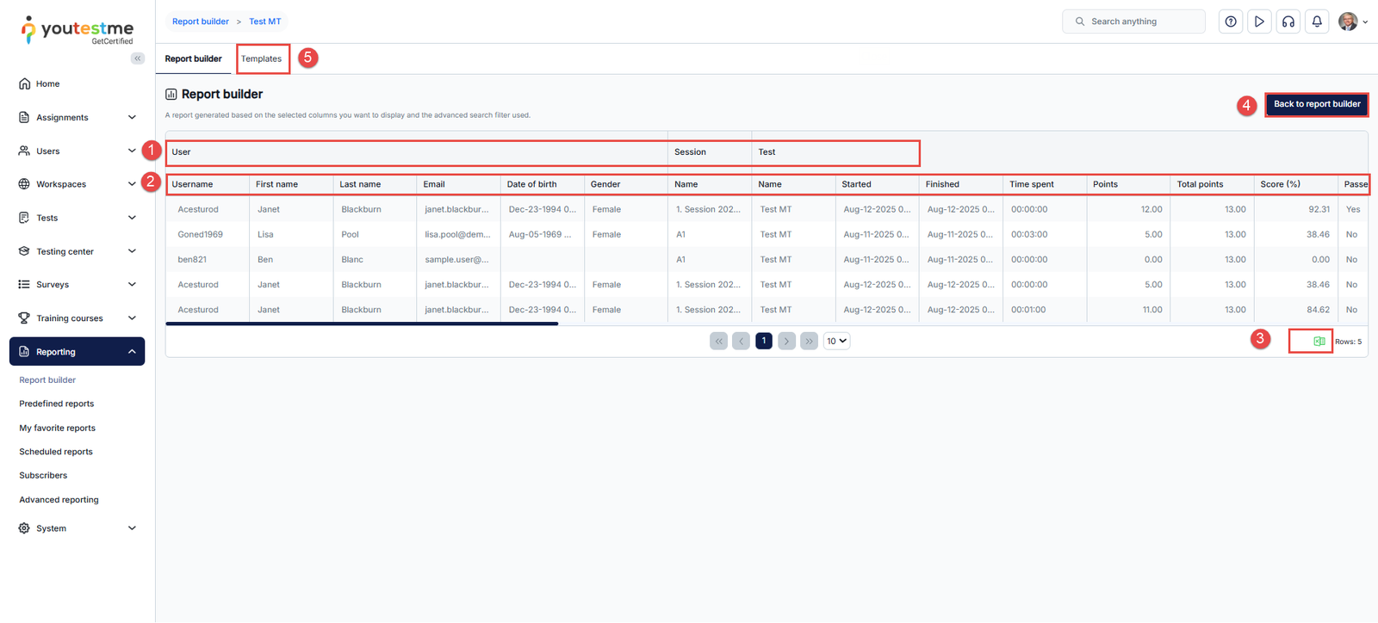Screen dimensions: 1378x623
Task: Click the horizontal table scrollbar
Action: [362, 324]
